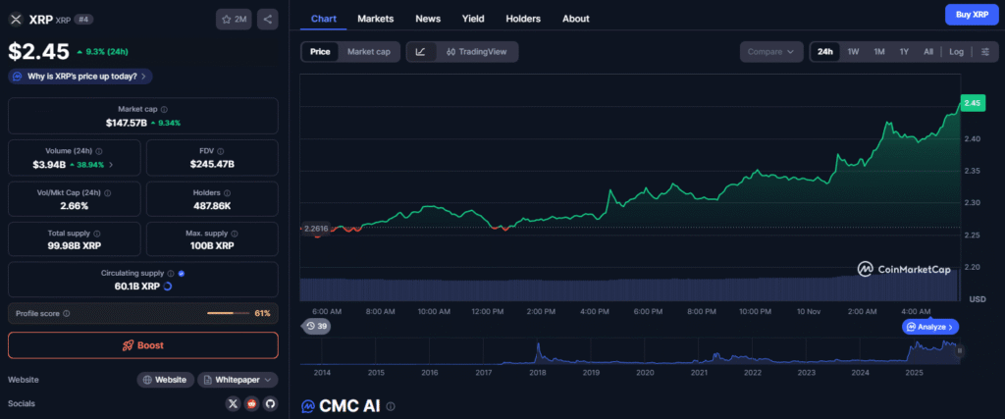Expand the Volume (24h) chevron arrow
Image resolution: width=1005 pixels, height=419 pixels.
(x=111, y=165)
